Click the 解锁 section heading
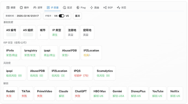The image size is (188, 104). point(6,83)
